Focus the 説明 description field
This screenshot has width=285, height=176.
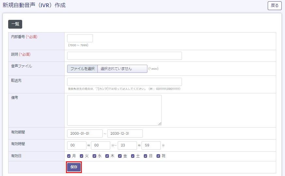(x=124, y=56)
